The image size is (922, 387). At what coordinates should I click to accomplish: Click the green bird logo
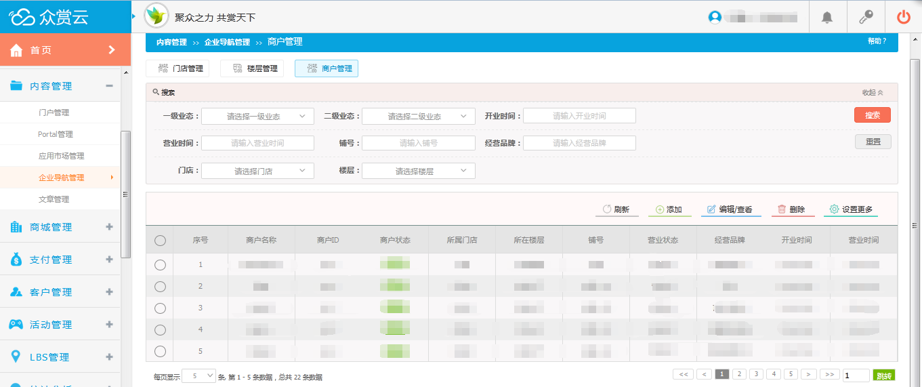(156, 16)
